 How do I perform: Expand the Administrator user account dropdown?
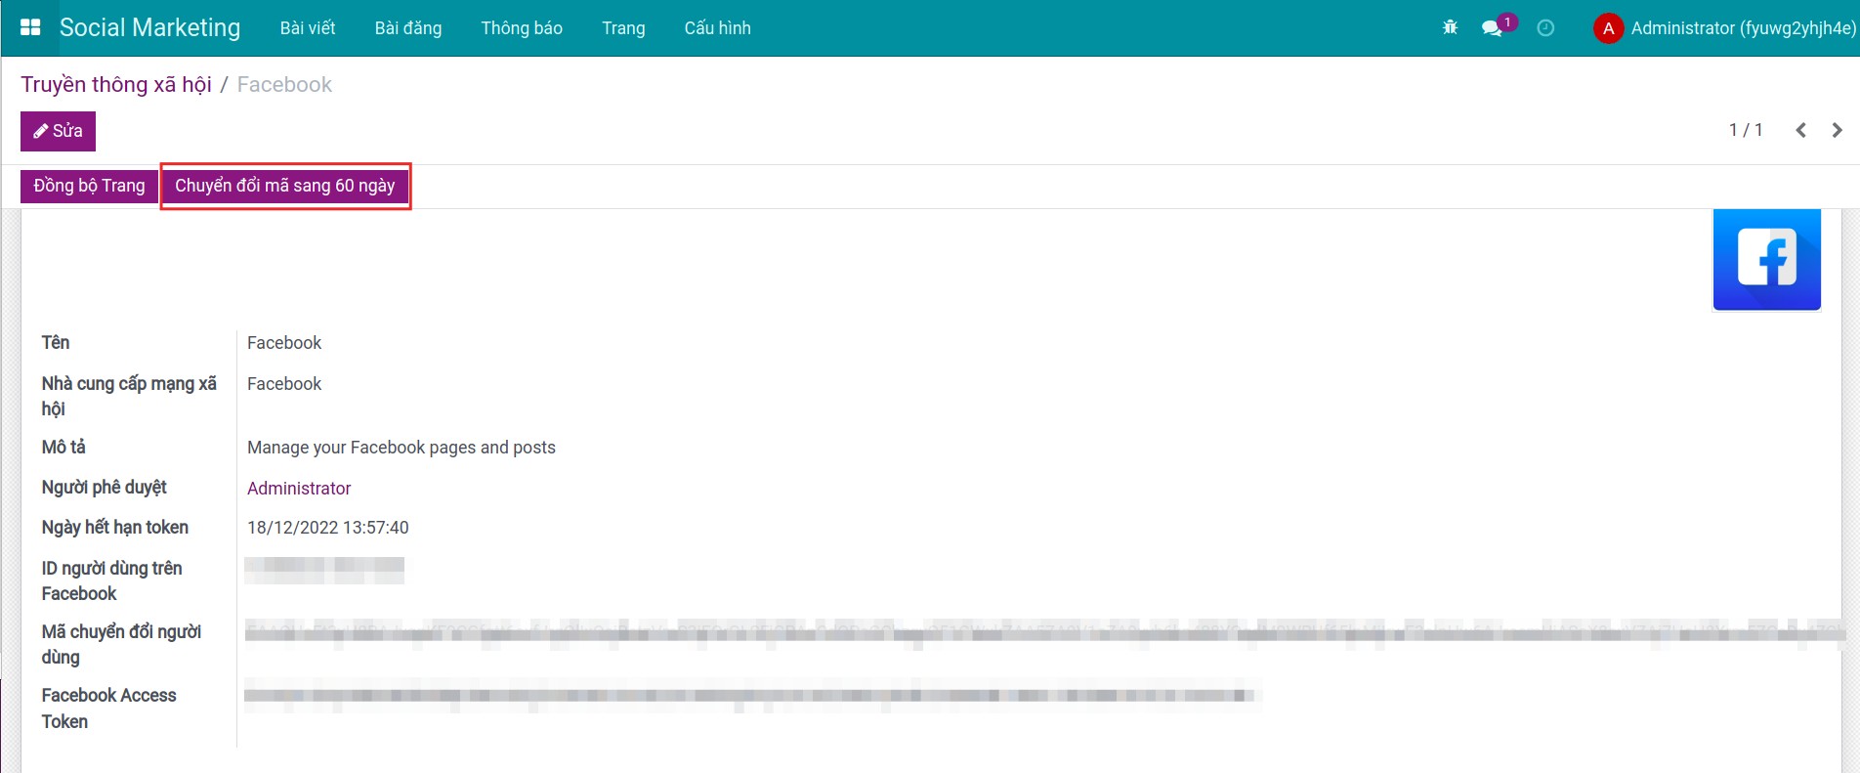coord(1742,28)
